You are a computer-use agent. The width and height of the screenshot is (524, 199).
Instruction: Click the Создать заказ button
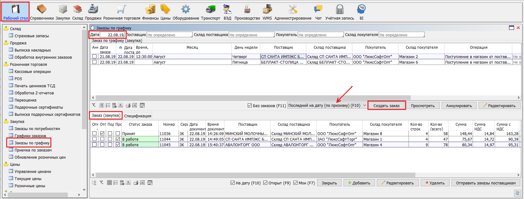coord(386,106)
